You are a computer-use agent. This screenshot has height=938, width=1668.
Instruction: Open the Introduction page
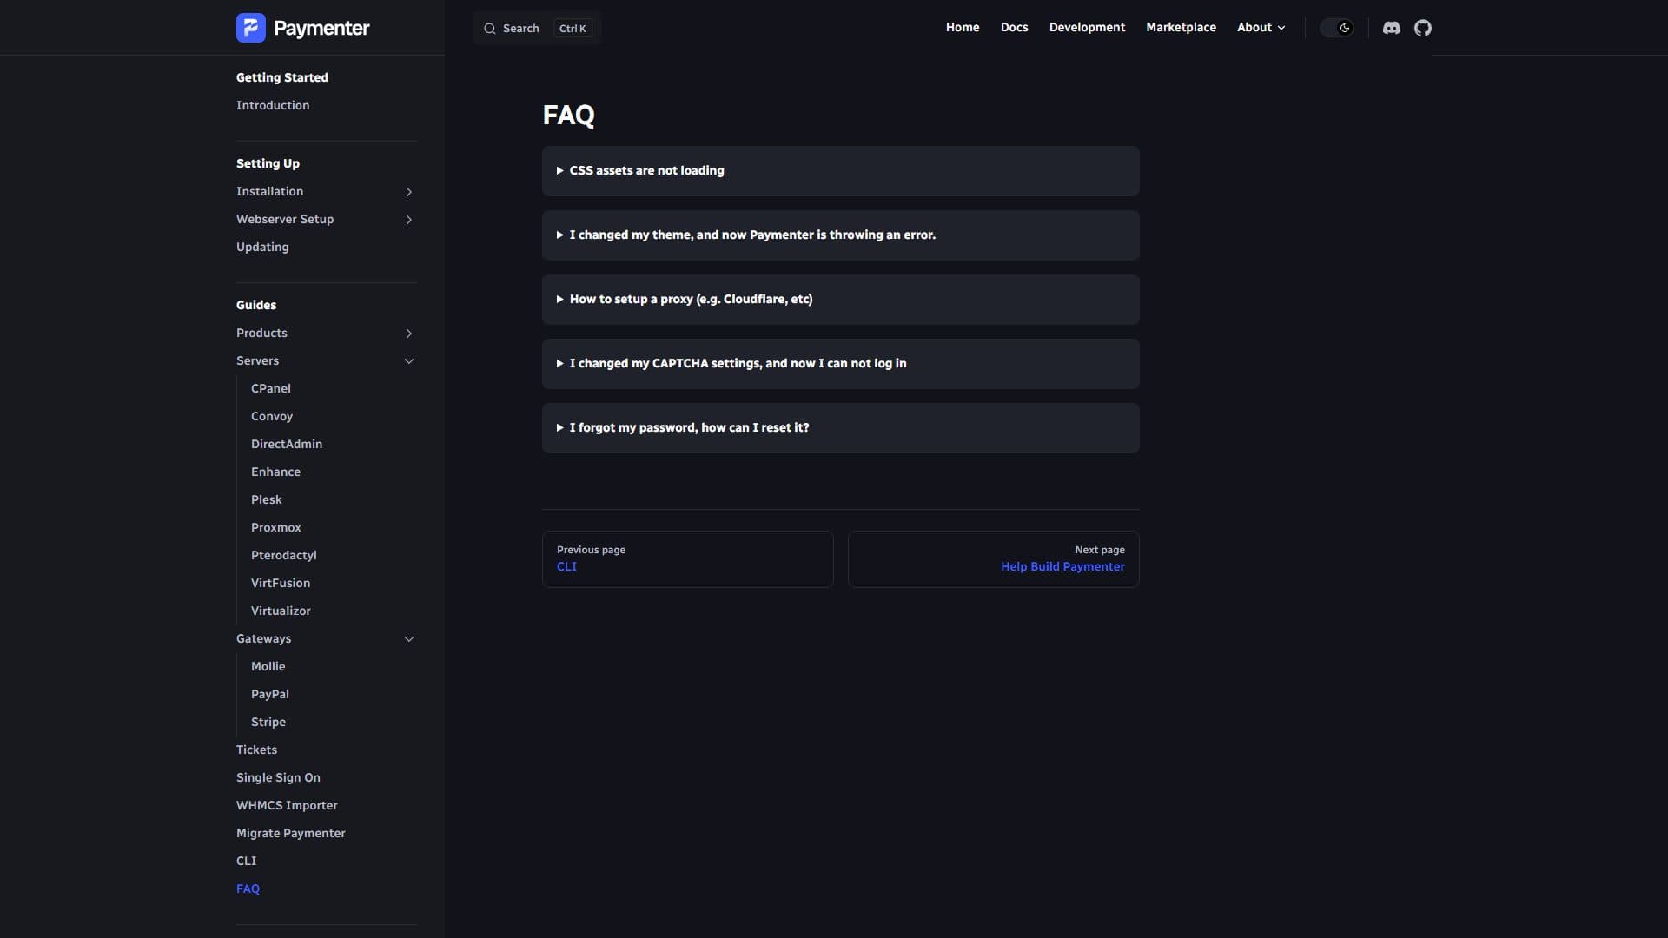(273, 105)
